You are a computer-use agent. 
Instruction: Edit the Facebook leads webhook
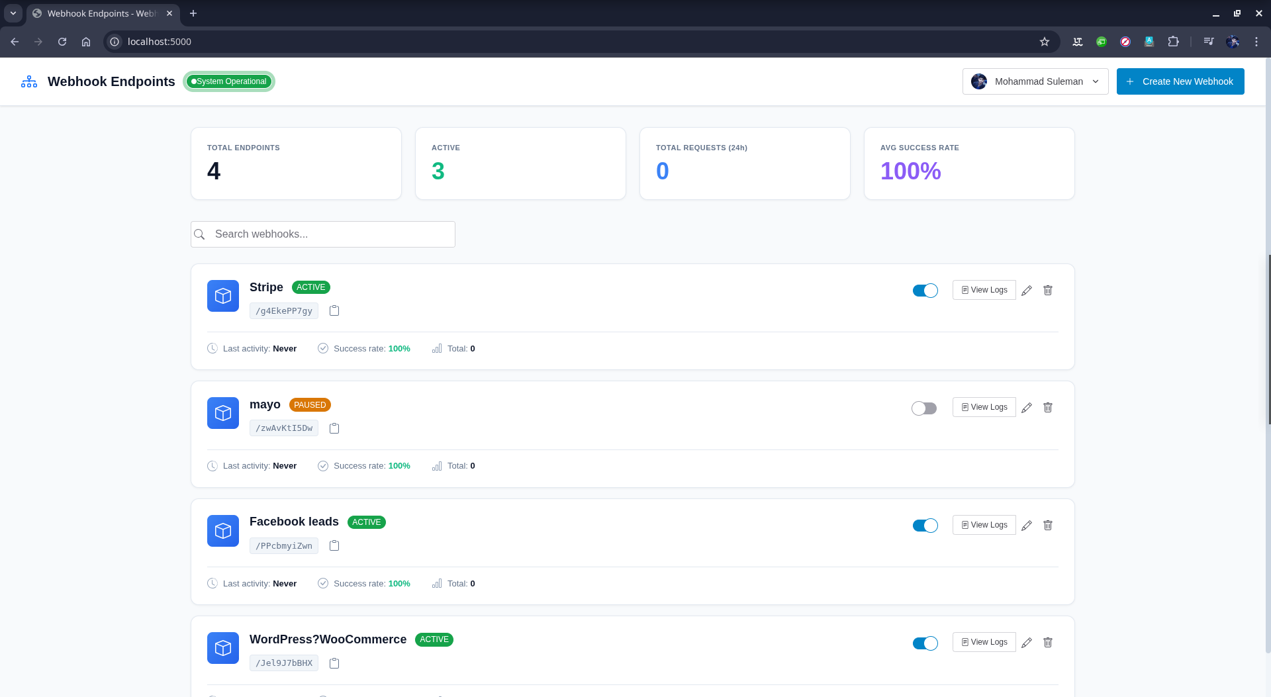click(x=1027, y=526)
